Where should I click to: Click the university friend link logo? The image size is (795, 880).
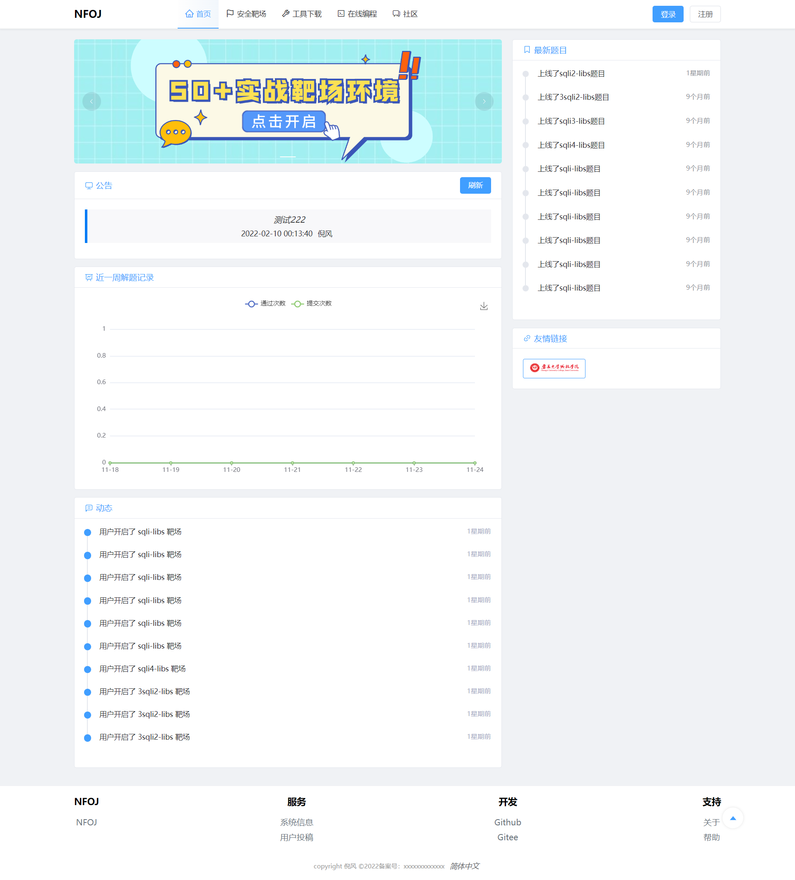coord(554,368)
